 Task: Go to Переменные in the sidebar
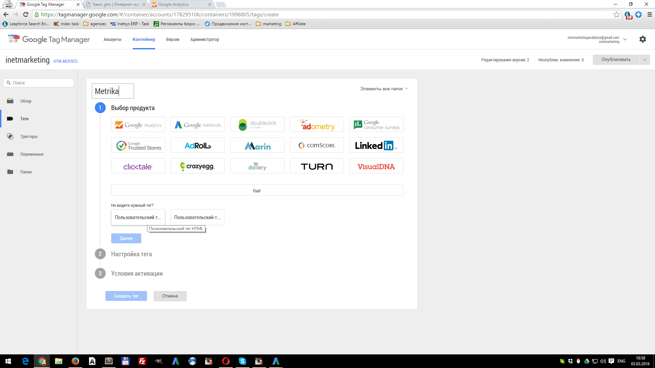point(32,154)
